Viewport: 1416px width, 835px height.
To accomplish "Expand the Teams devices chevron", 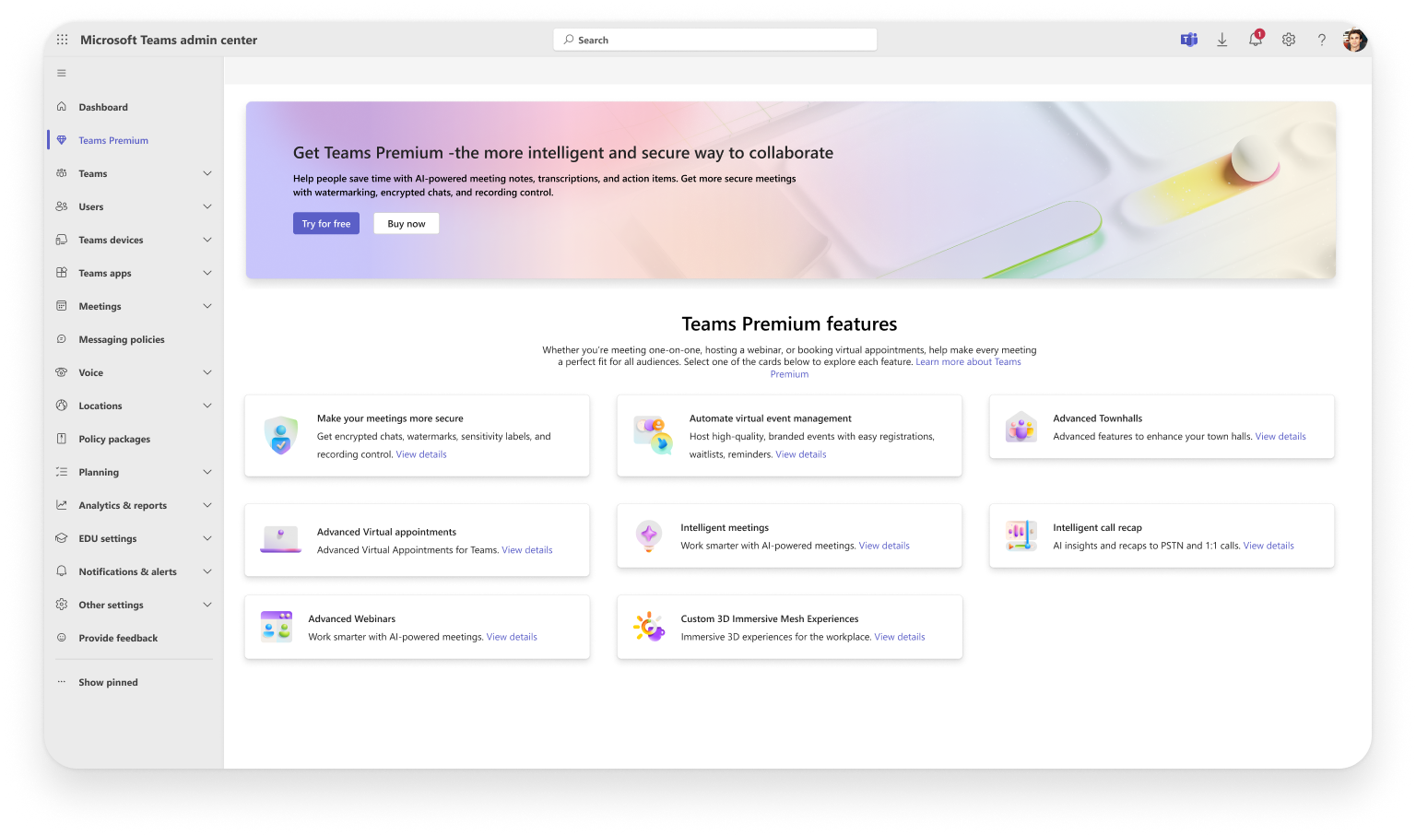I will coord(207,240).
